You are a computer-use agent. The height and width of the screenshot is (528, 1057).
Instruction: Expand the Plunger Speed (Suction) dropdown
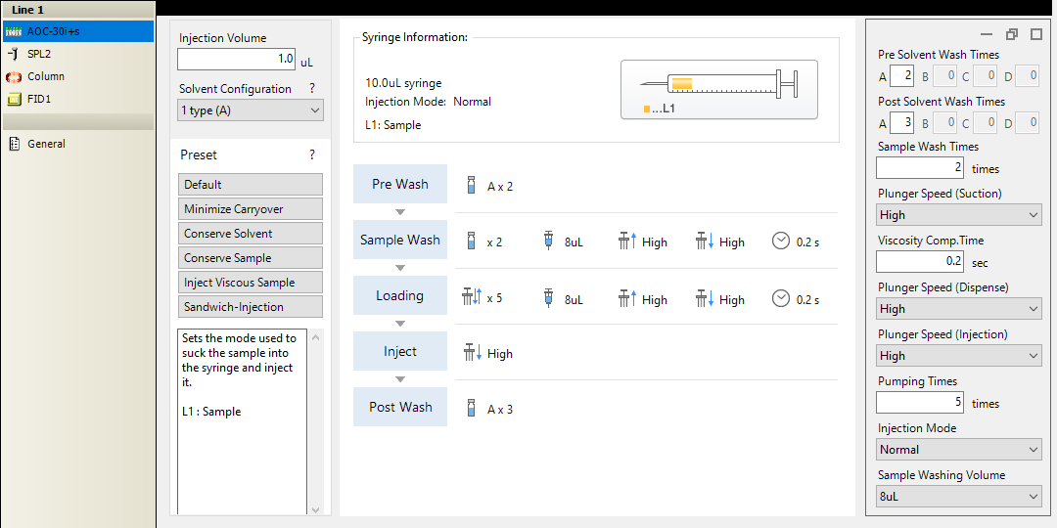pyautogui.click(x=958, y=215)
